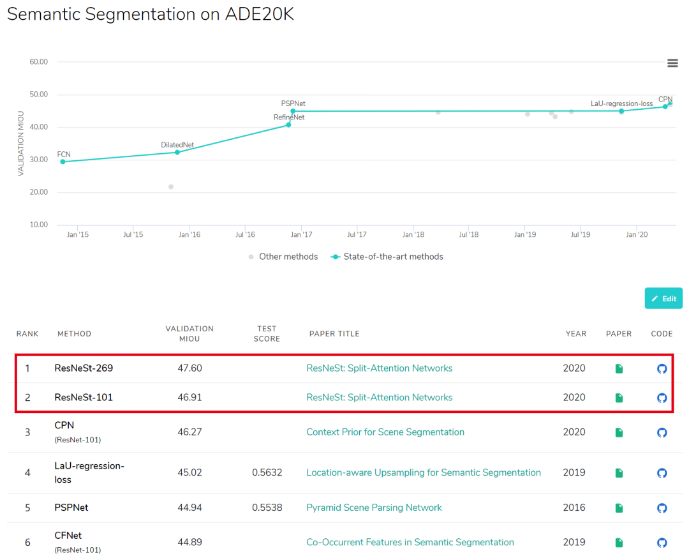Open the chart export hamburger menu
Screen dimensions: 689x558
pyautogui.click(x=672, y=63)
